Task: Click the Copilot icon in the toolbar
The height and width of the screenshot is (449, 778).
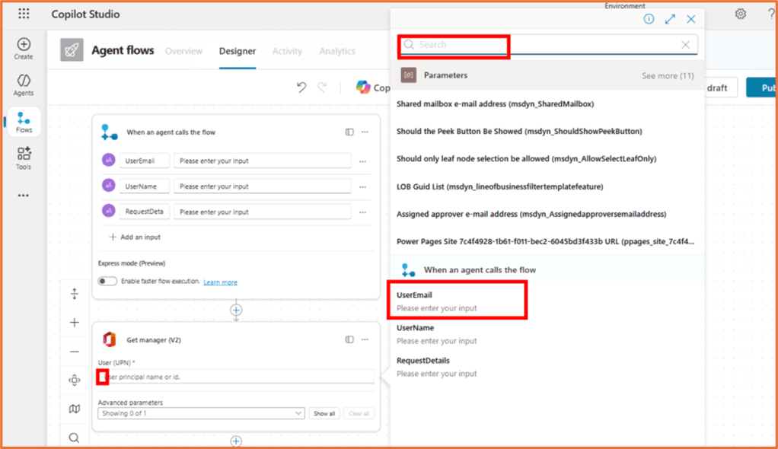Action: pyautogui.click(x=365, y=87)
